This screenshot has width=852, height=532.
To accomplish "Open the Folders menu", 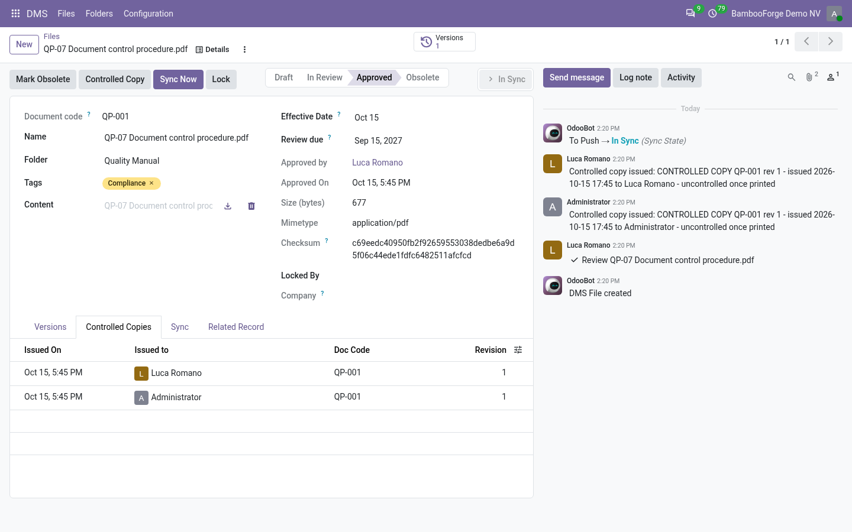I will [99, 14].
